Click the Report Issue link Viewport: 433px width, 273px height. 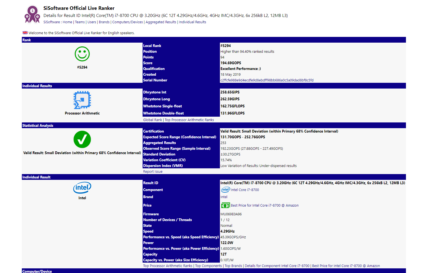pos(153,172)
